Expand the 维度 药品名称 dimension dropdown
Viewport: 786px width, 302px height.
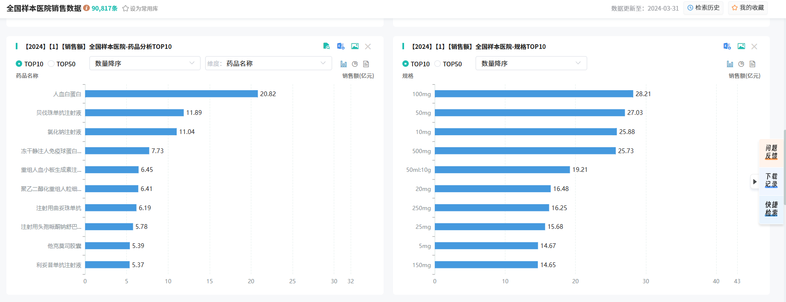point(268,63)
